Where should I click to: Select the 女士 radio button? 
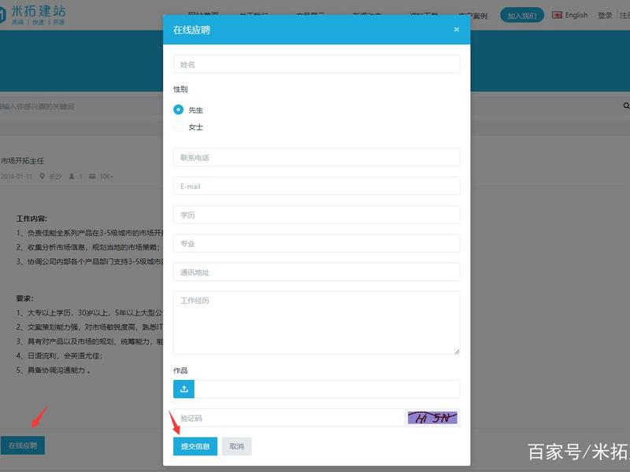click(x=179, y=127)
